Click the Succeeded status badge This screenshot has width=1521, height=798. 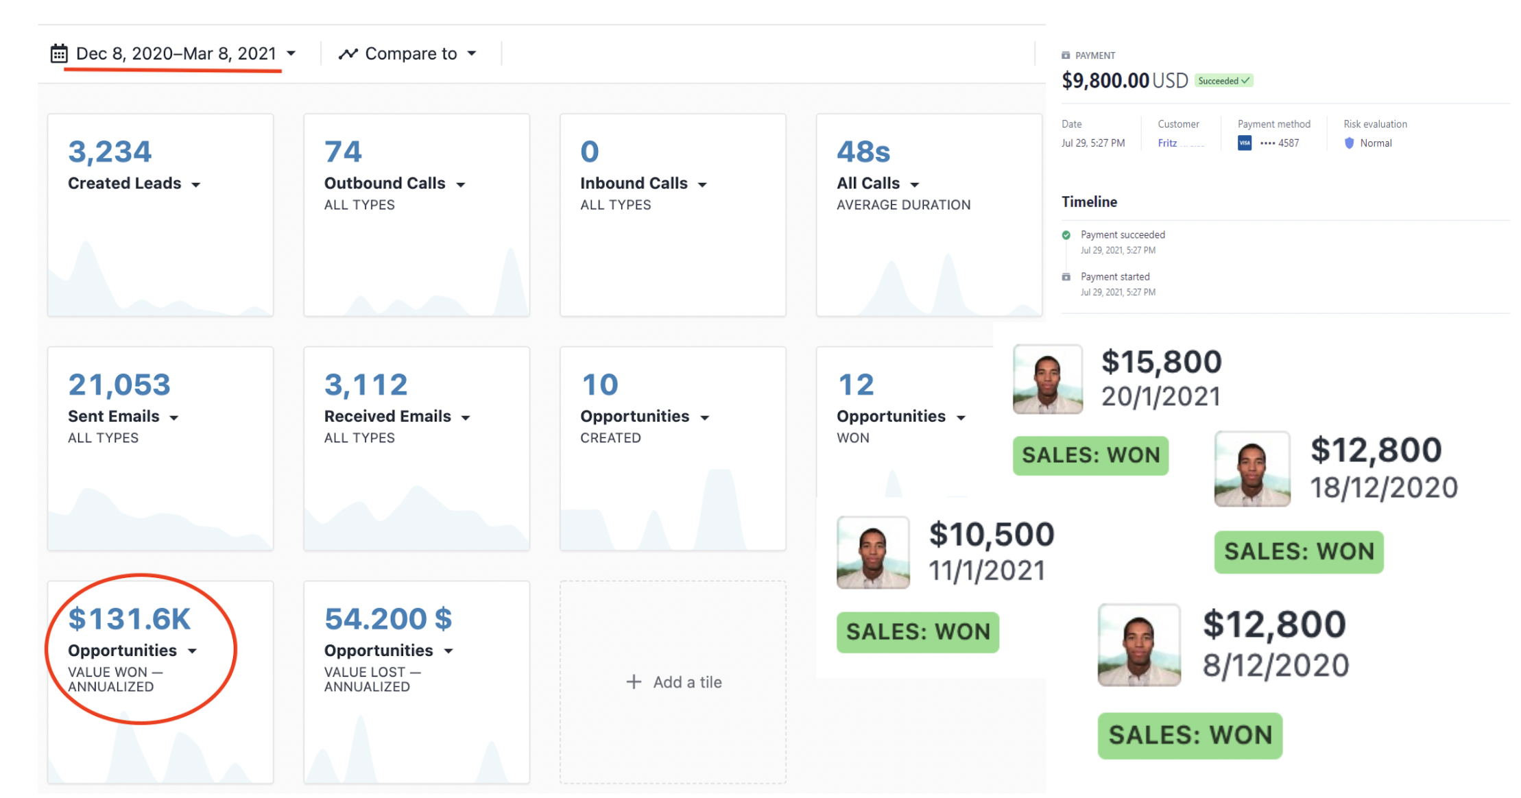point(1223,81)
